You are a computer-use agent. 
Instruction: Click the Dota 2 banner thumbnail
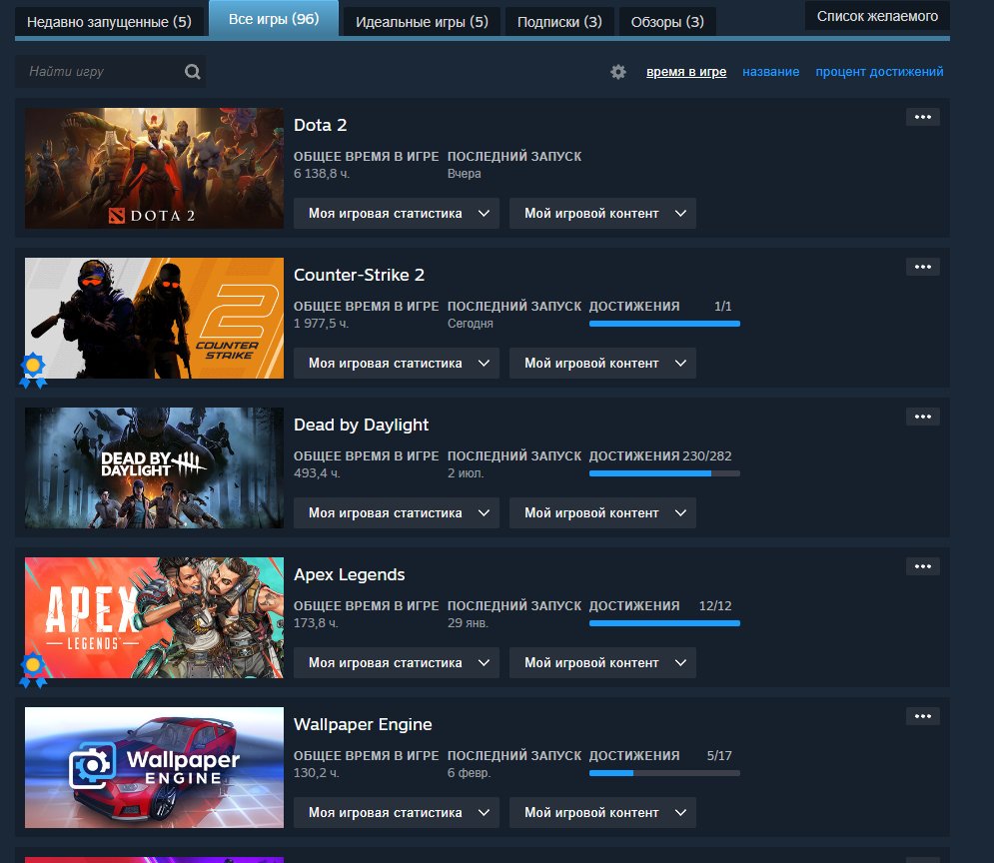[x=154, y=168]
